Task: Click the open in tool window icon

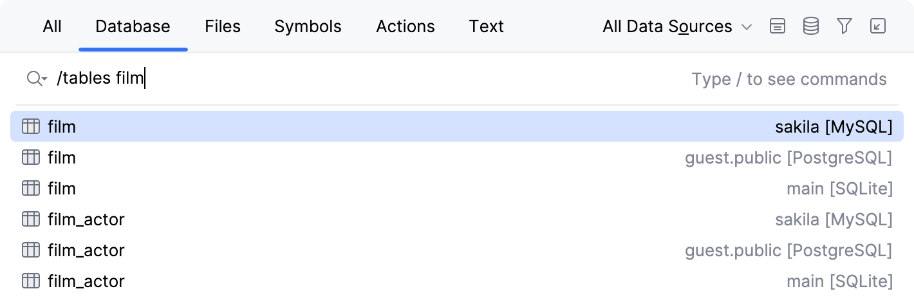Action: (877, 26)
